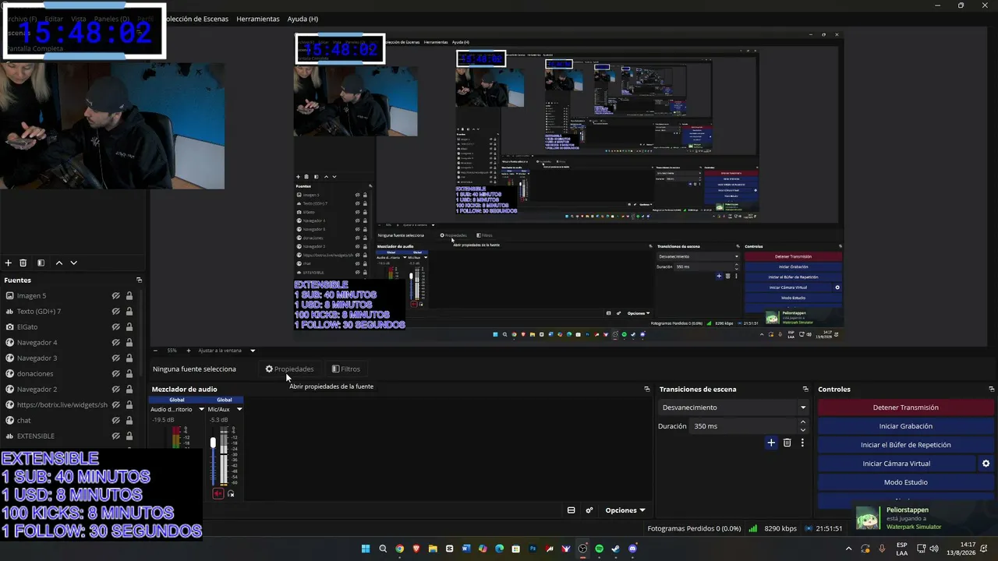Open the Audio del escritorio dropdown arrow
This screenshot has width=998, height=561.
tap(201, 409)
